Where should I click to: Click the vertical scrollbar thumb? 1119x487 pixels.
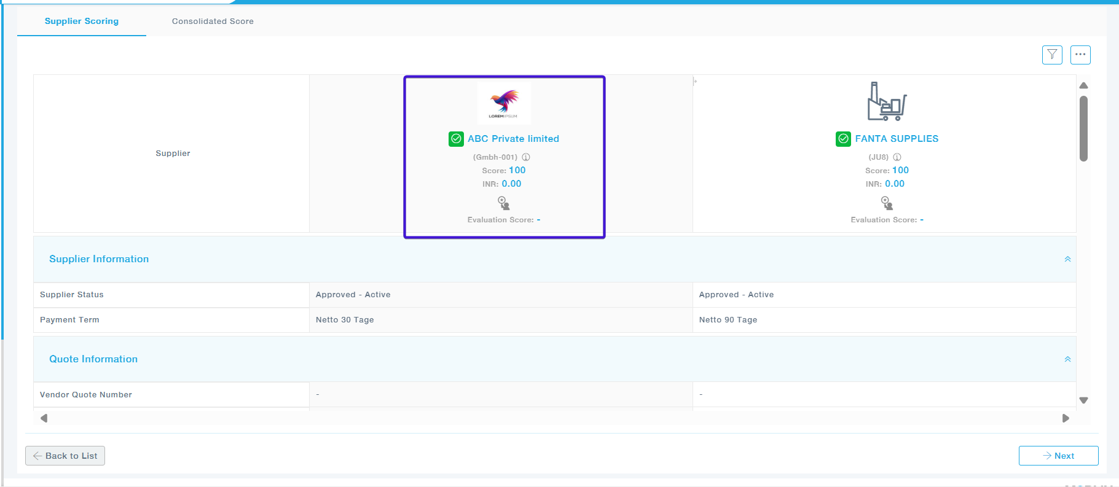tap(1083, 129)
